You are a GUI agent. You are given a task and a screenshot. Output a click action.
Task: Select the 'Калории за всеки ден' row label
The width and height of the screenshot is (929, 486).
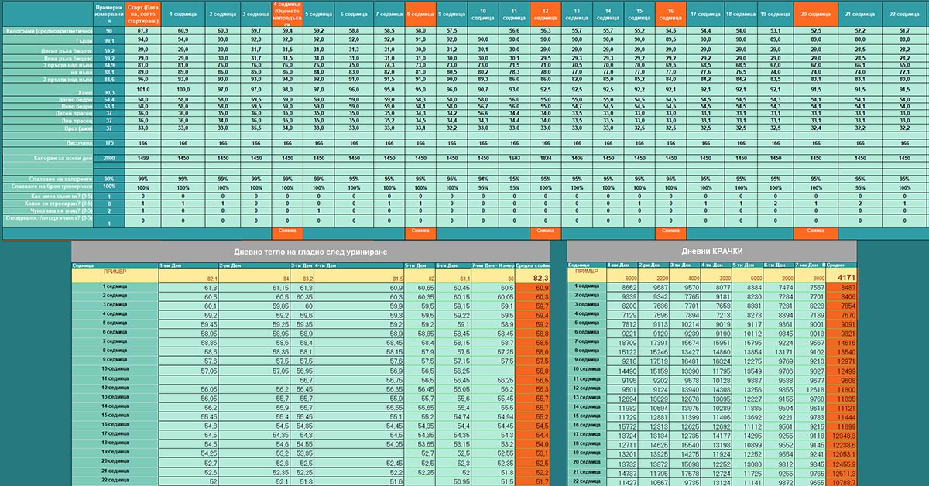[x=46, y=157]
